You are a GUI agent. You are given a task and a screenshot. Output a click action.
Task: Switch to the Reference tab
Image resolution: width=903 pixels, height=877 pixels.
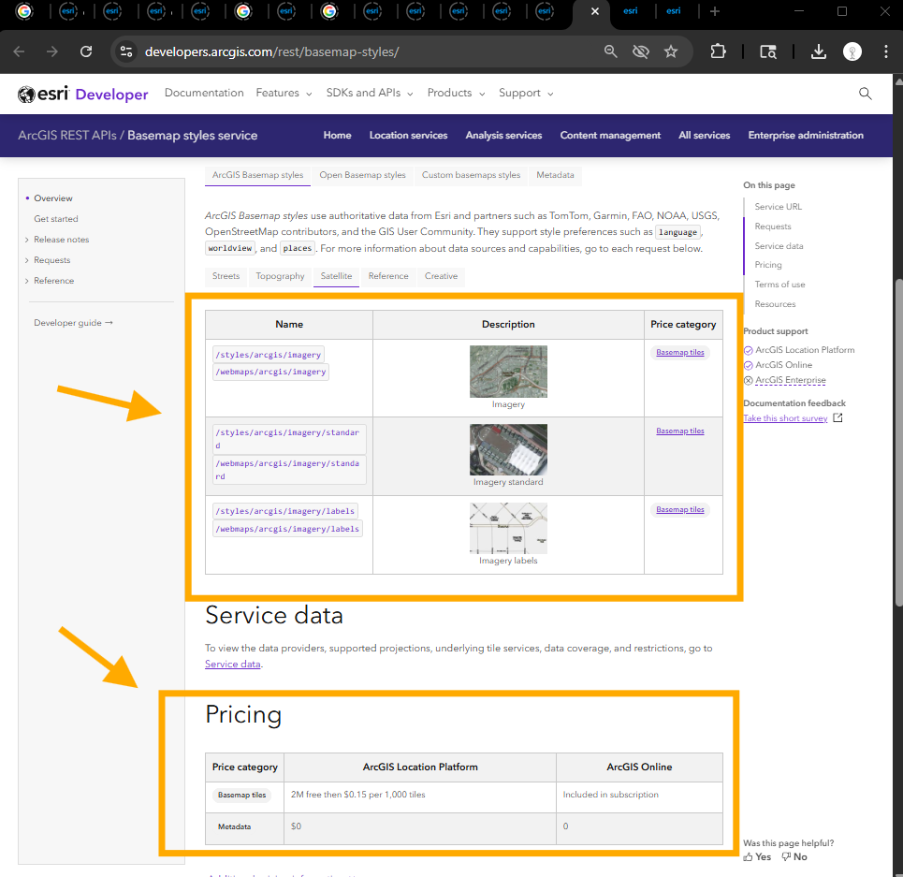pos(388,276)
